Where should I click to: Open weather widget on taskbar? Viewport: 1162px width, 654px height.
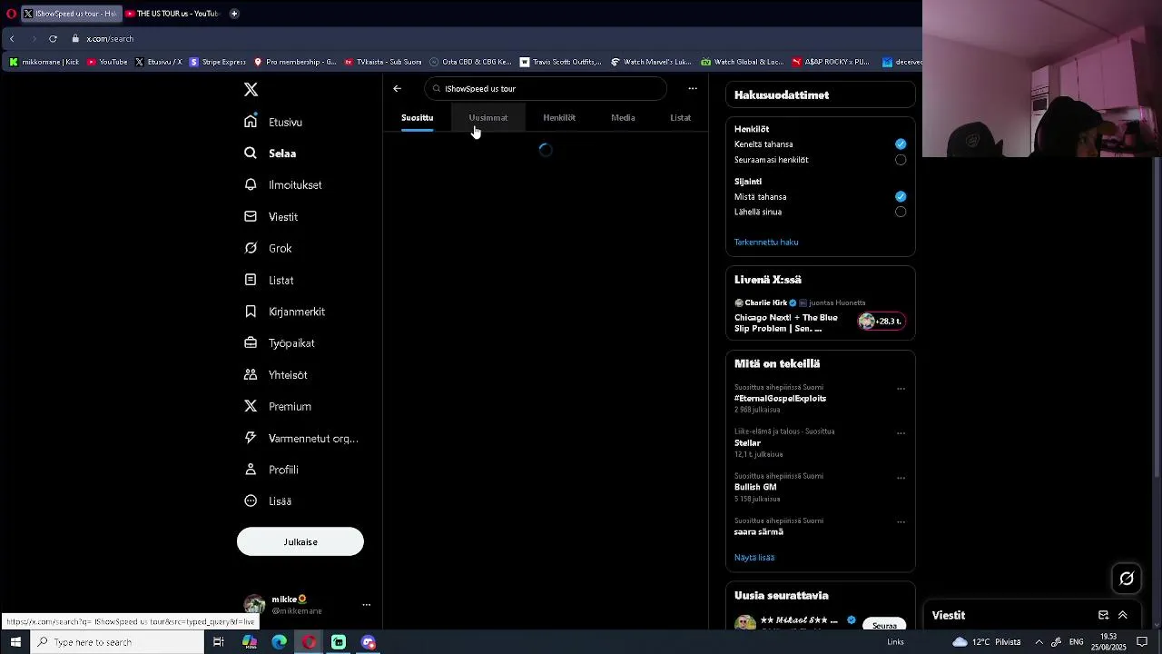(986, 642)
